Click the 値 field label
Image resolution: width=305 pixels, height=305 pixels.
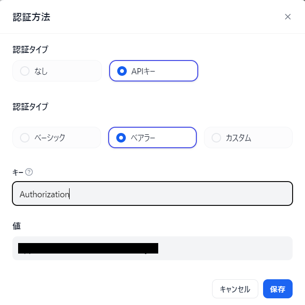point(17,226)
